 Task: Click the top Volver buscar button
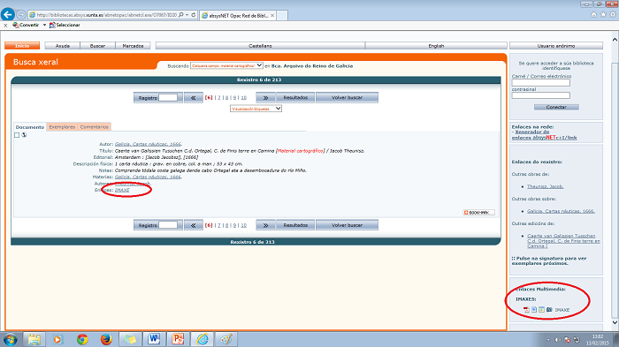tap(347, 97)
